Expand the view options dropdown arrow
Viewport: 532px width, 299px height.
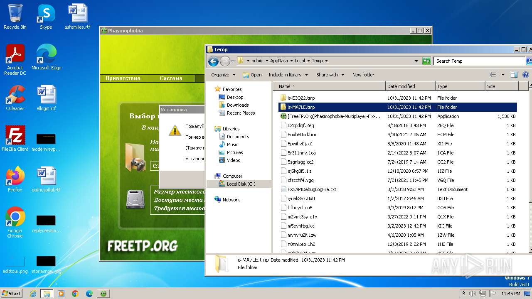click(503, 75)
